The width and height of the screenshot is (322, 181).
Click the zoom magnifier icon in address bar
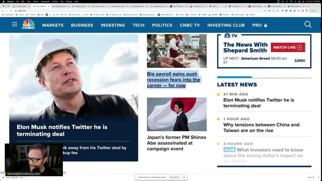[x=265, y=11]
